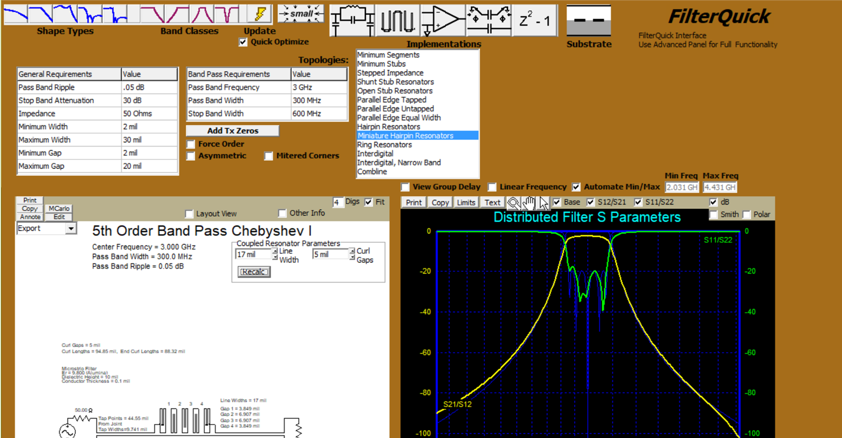
Task: Click the 'small' window resize icon
Action: (300, 13)
